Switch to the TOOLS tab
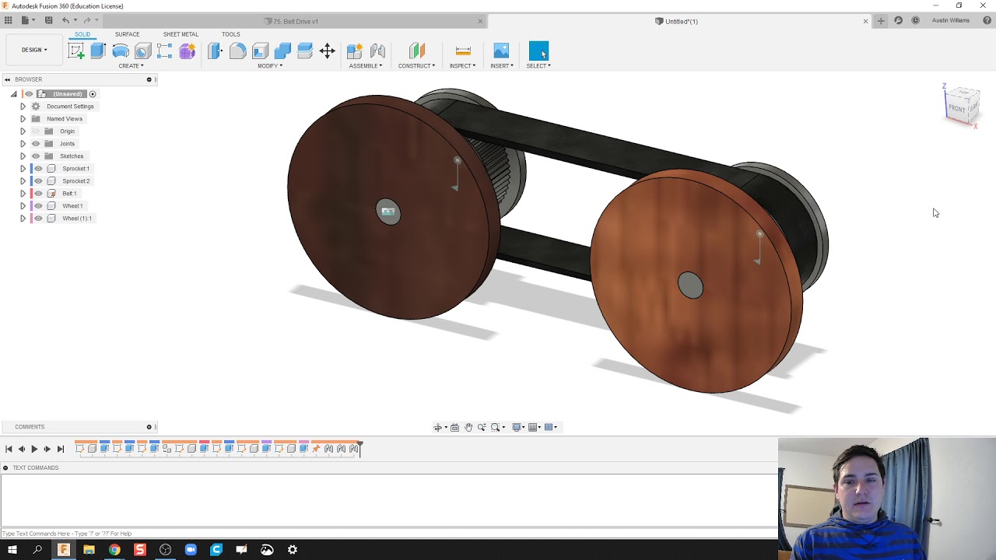996x560 pixels. click(x=230, y=34)
